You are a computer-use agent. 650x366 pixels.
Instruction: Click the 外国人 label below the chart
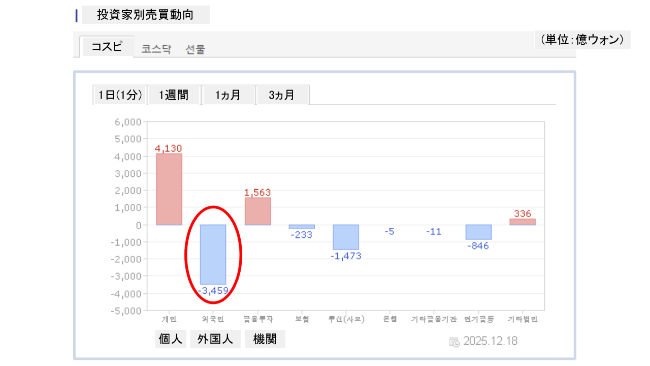[215, 340]
